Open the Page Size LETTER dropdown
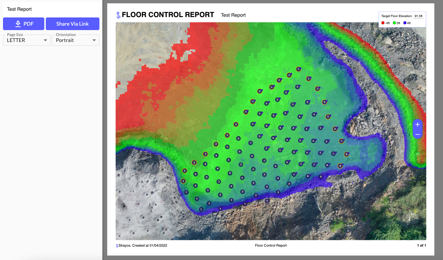This screenshot has height=260, width=443. tap(26, 40)
